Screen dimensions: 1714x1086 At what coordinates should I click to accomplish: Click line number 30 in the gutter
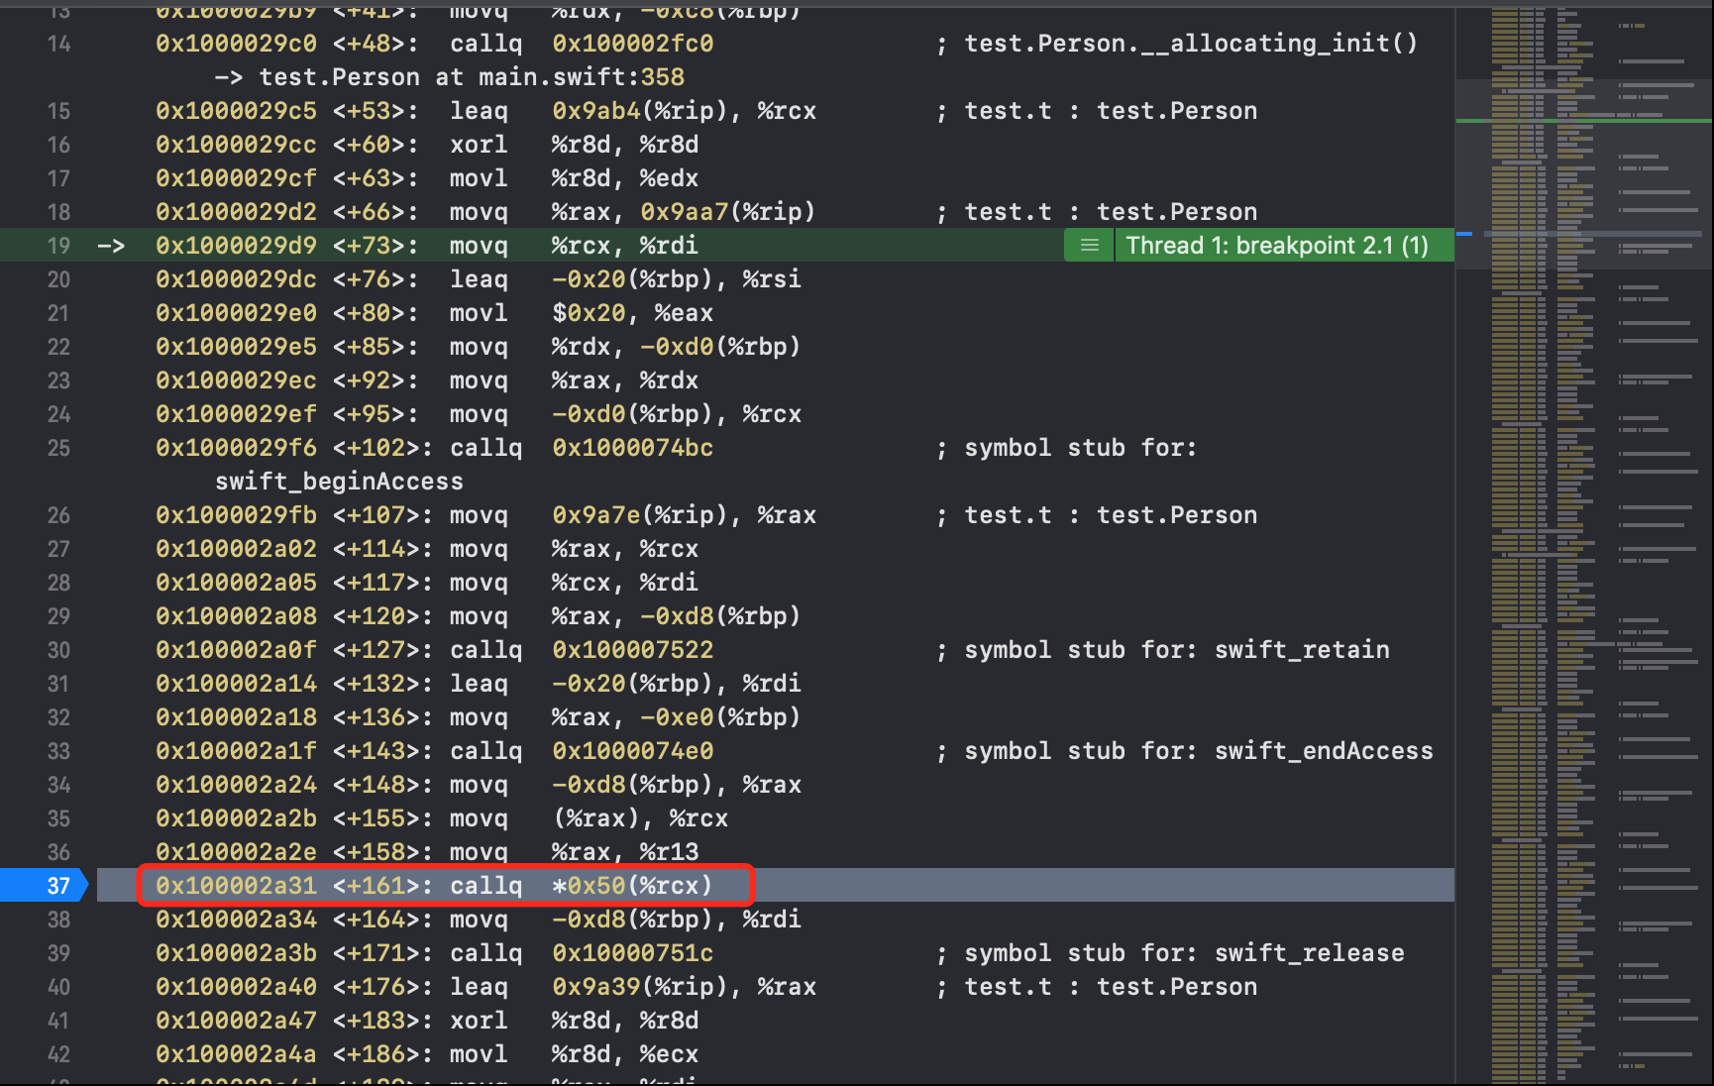point(58,650)
